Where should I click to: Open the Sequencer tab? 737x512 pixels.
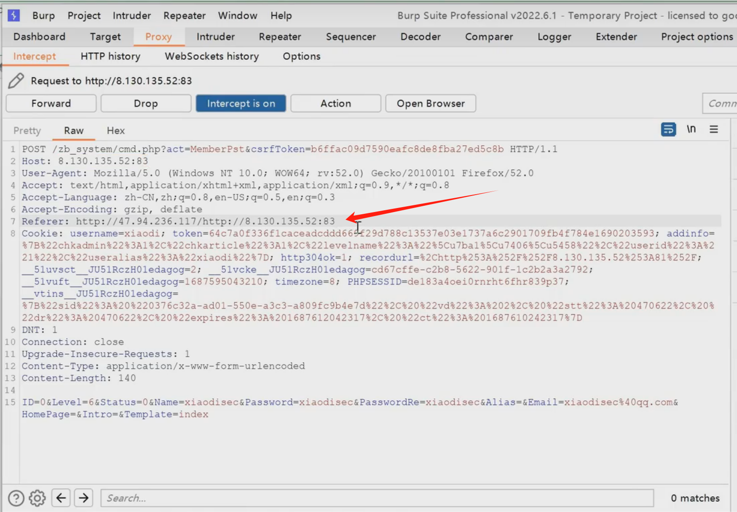(351, 37)
